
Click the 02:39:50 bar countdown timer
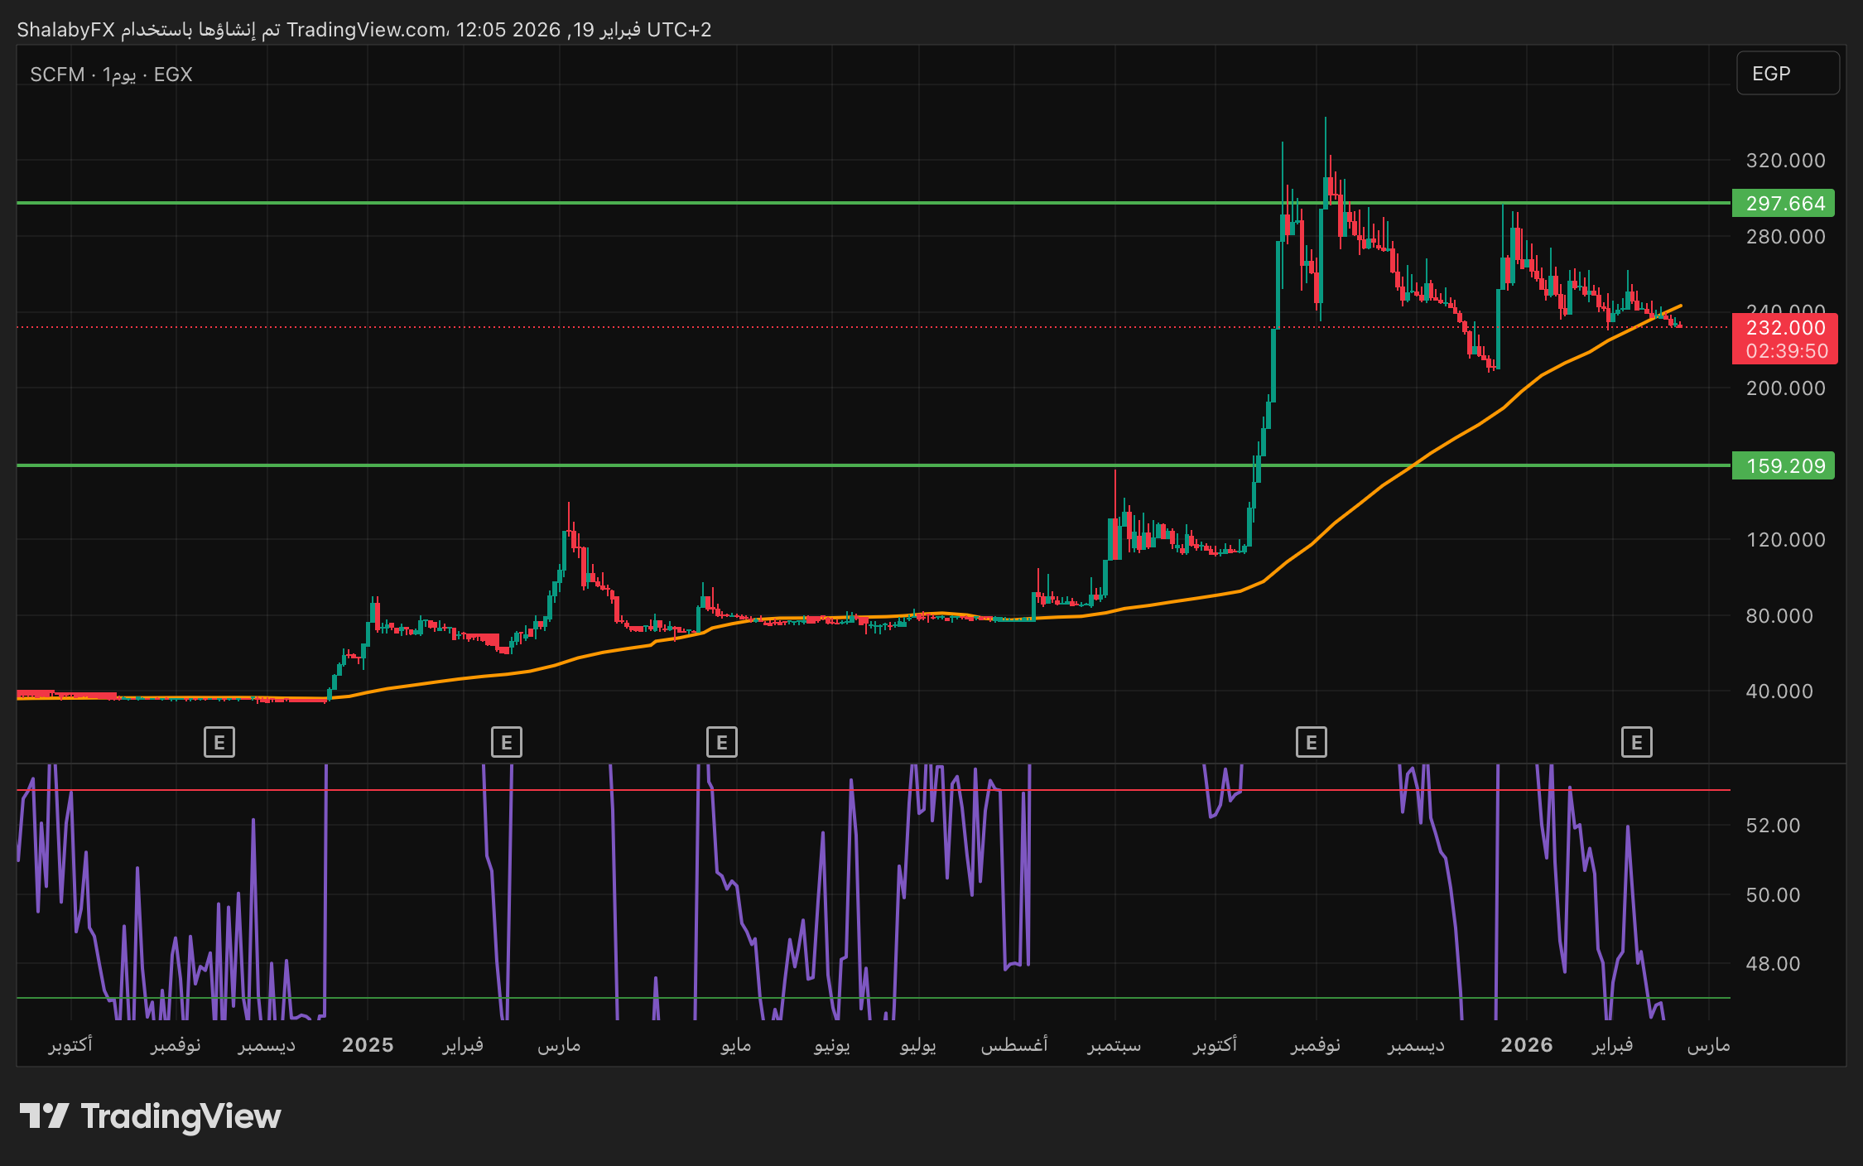coord(1786,351)
